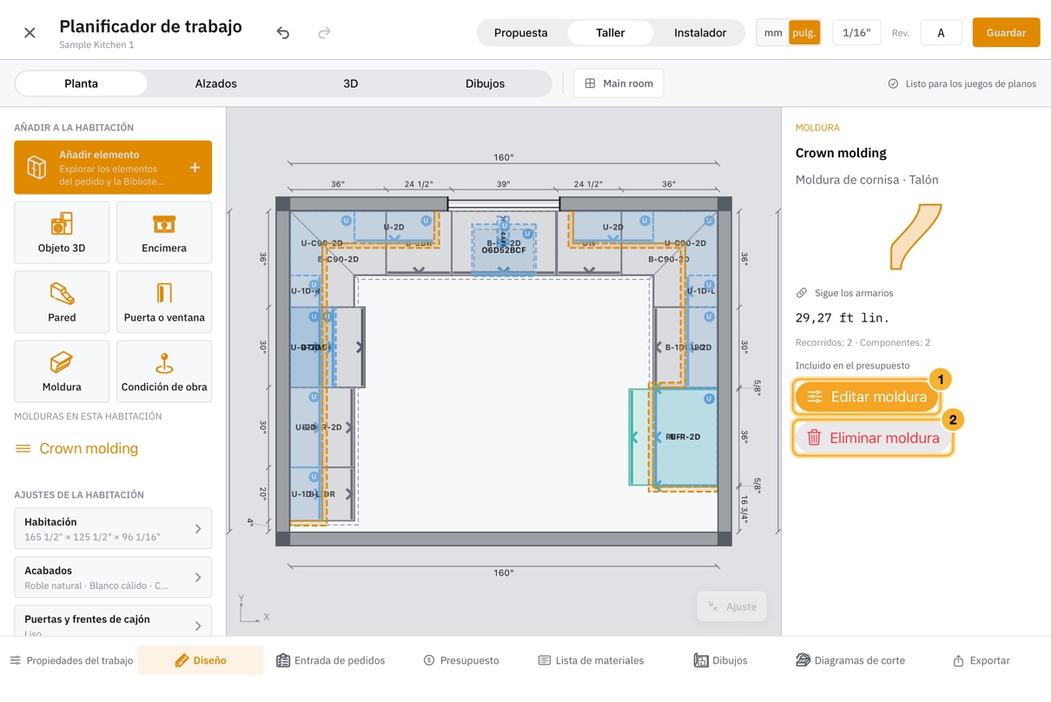
Task: Choose the Pared tool
Action: tap(62, 302)
